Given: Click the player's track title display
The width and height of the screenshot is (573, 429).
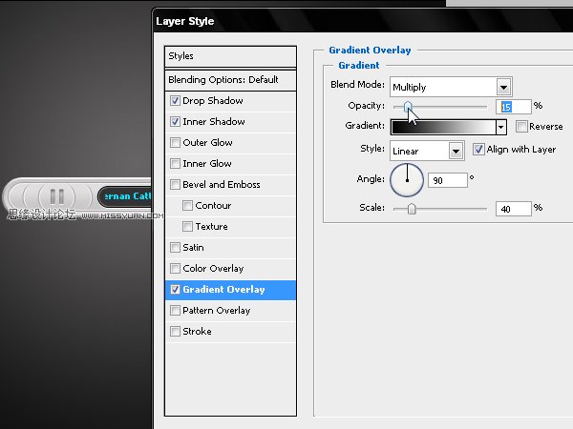Looking at the screenshot, I should coord(124,196).
